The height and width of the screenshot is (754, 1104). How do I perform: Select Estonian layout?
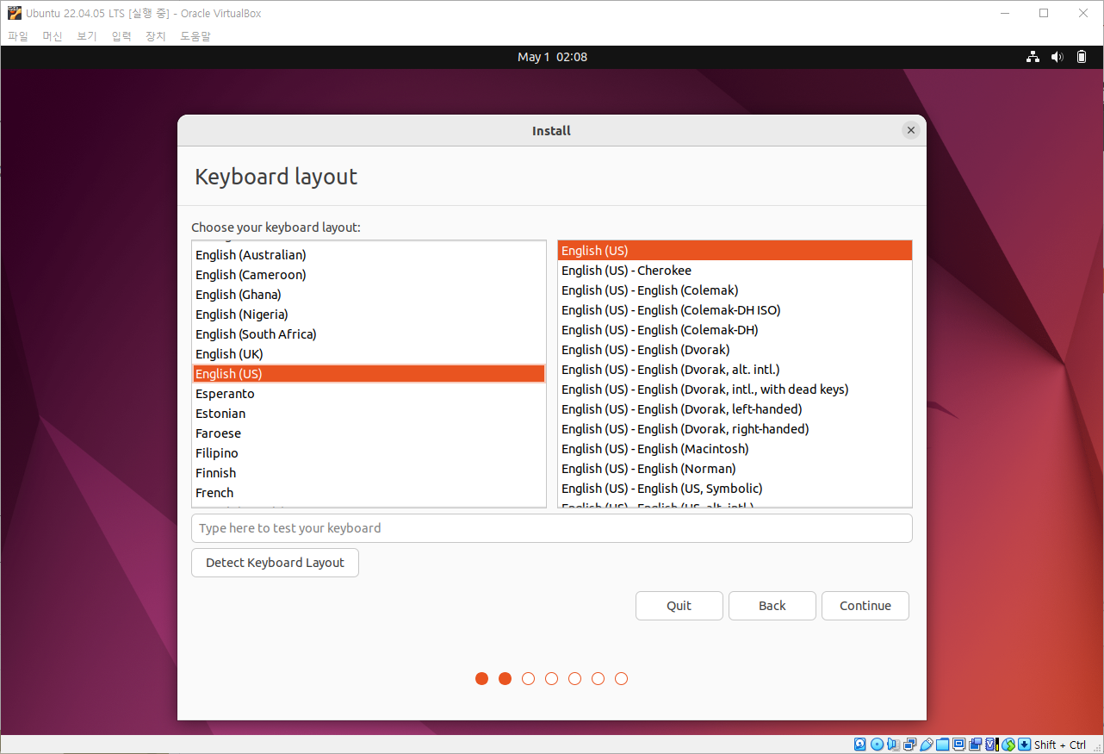point(369,414)
